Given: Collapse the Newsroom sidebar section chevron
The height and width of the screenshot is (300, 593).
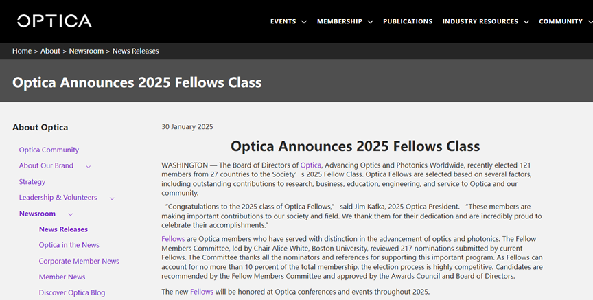Looking at the screenshot, I should (71, 214).
